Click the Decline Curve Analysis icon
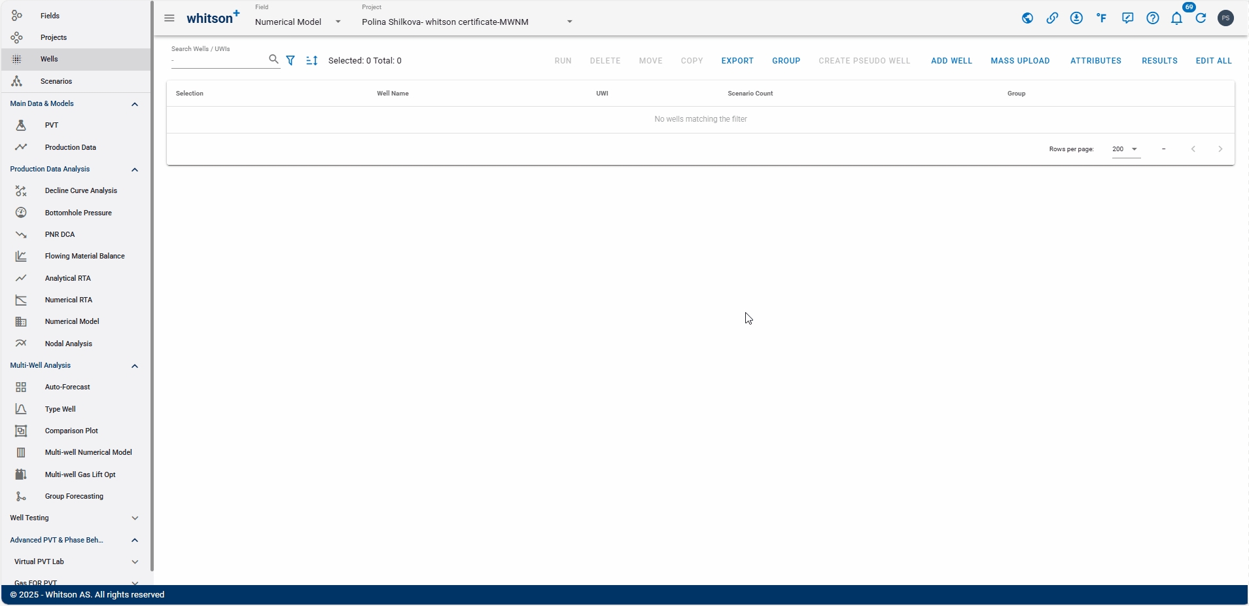 coord(21,190)
